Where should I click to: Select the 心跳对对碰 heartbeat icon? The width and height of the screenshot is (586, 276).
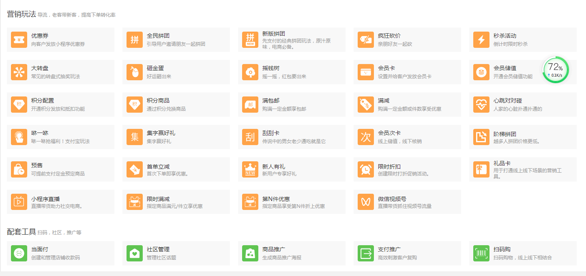click(481, 105)
